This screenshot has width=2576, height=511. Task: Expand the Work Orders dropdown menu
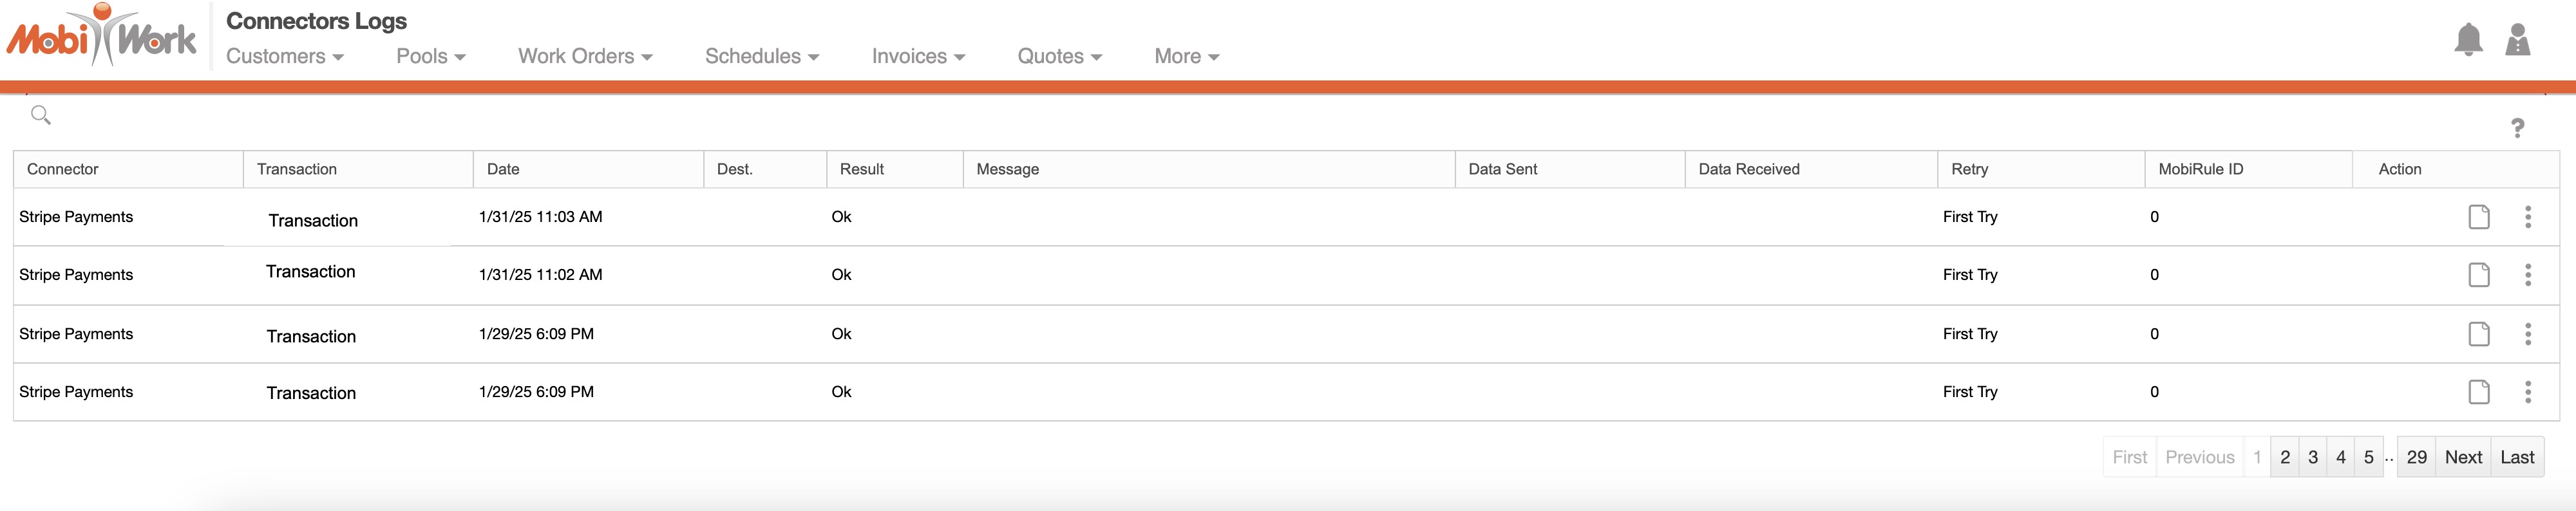585,57
